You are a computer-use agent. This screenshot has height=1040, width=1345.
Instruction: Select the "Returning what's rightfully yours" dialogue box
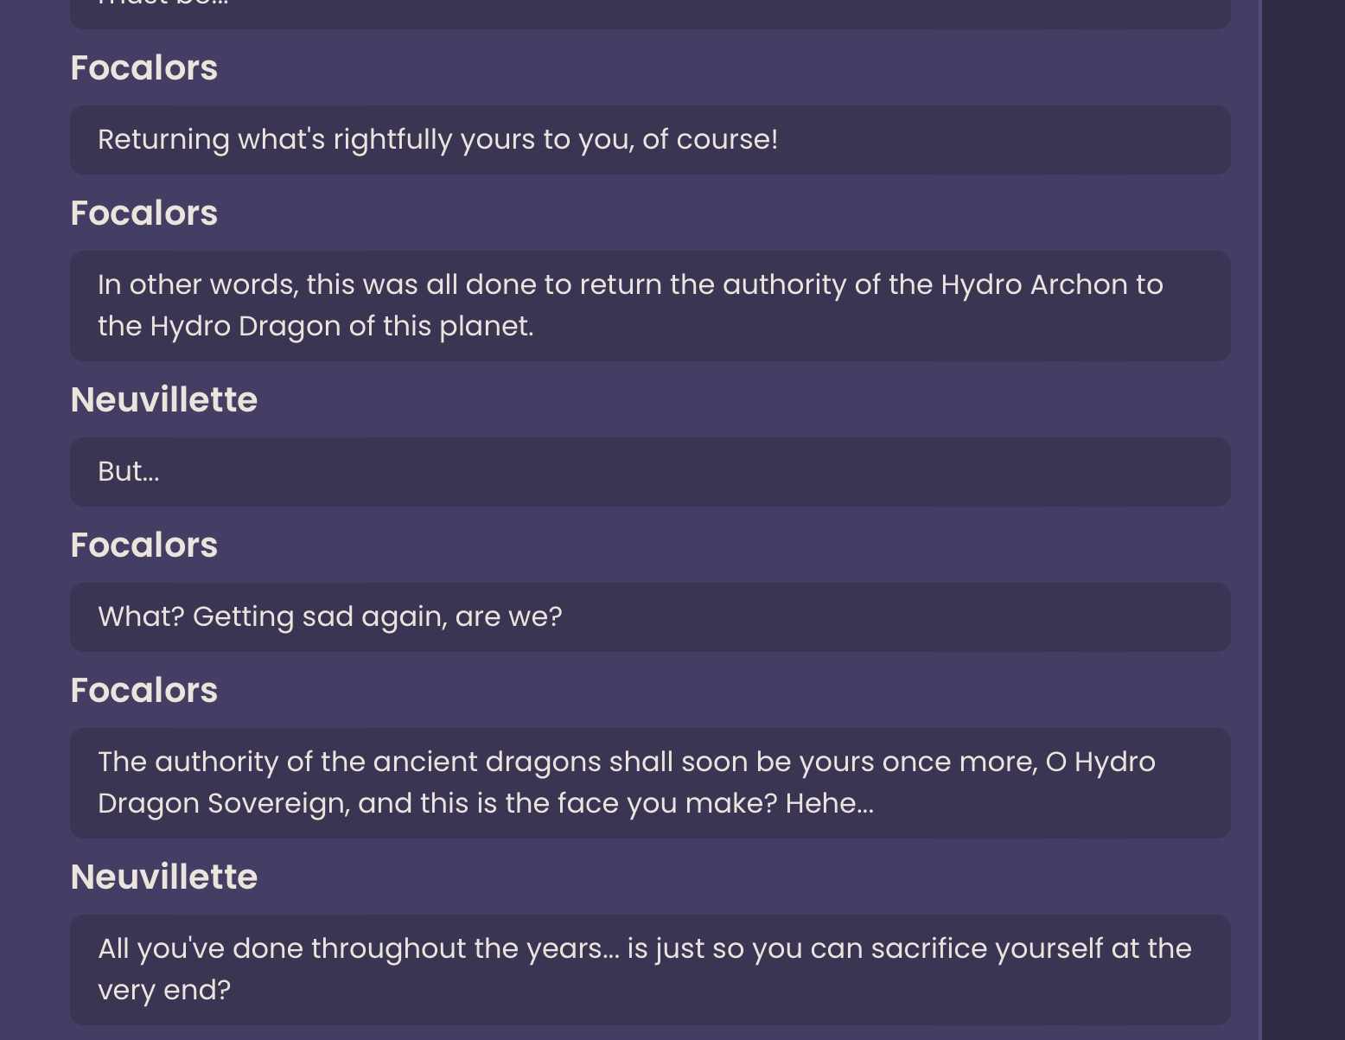click(650, 140)
